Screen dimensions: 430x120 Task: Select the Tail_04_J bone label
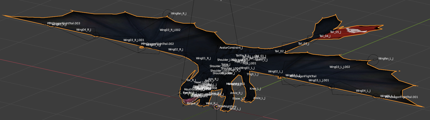[x=325, y=36]
